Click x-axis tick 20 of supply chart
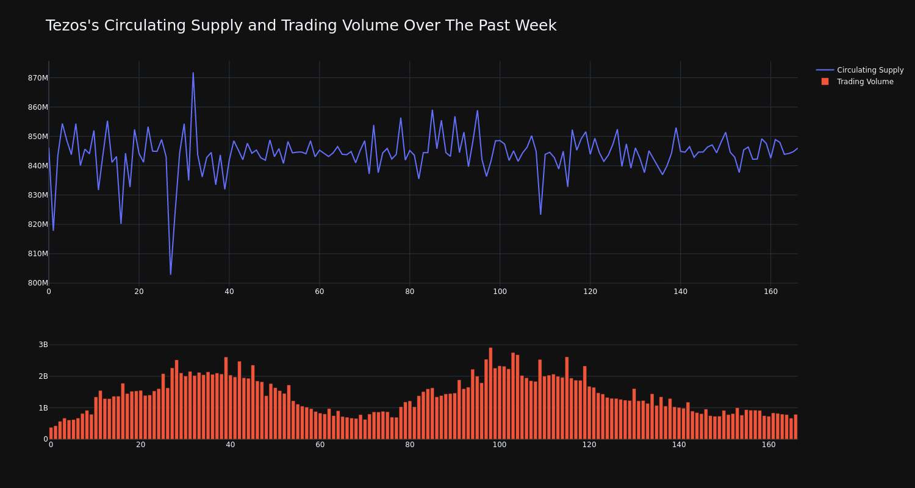Screen dimensions: 915x488 click(139, 292)
